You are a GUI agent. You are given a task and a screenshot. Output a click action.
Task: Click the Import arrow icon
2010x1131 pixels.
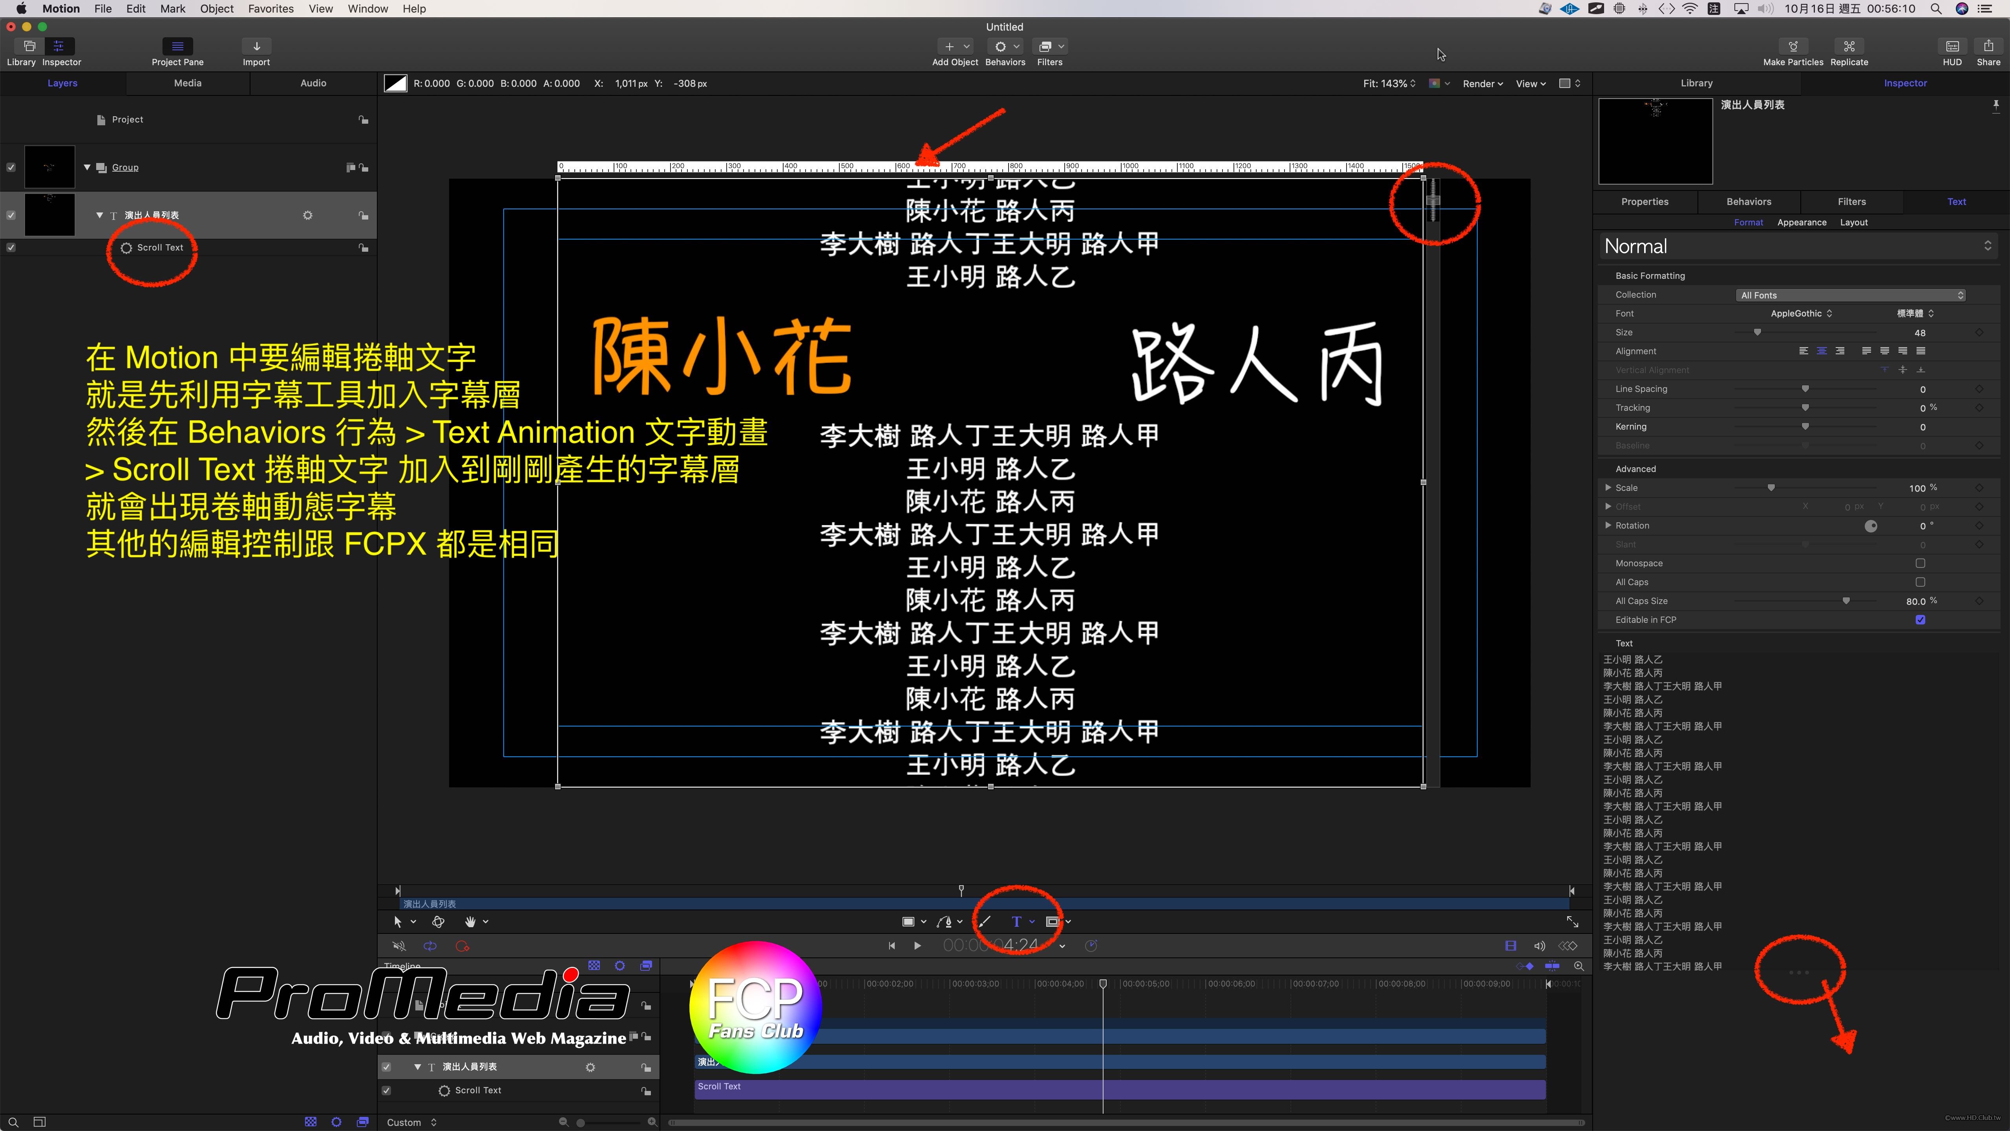pyautogui.click(x=256, y=47)
